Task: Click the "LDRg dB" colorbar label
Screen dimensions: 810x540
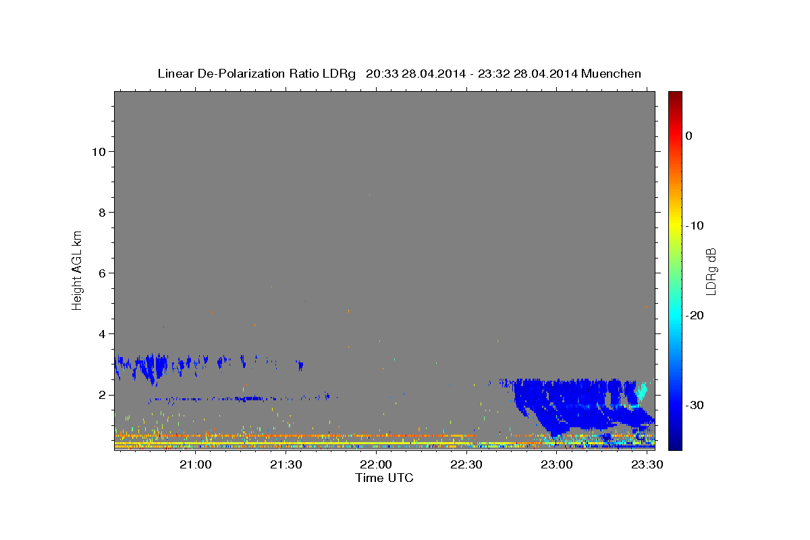Action: (x=711, y=271)
